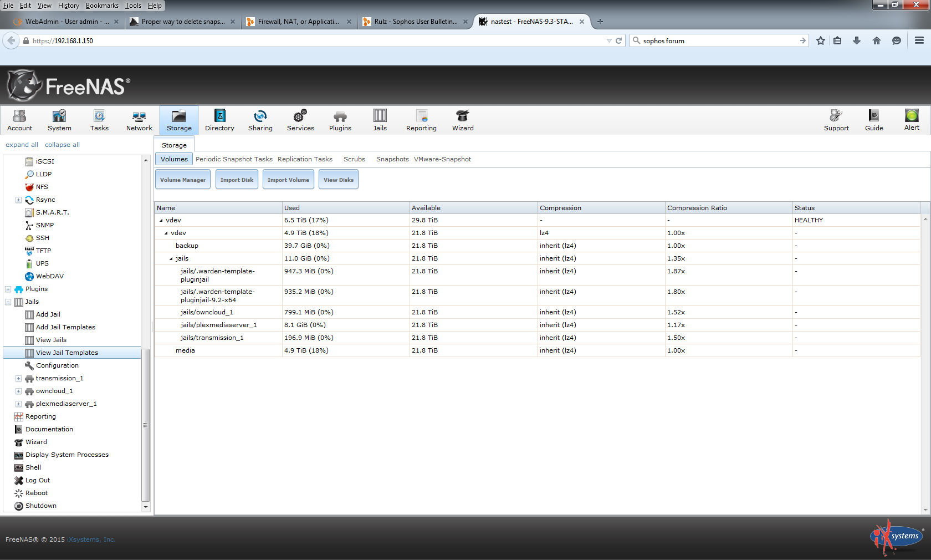931x560 pixels.
Task: Launch the Wizard from the toolbar
Action: pyautogui.click(x=463, y=120)
